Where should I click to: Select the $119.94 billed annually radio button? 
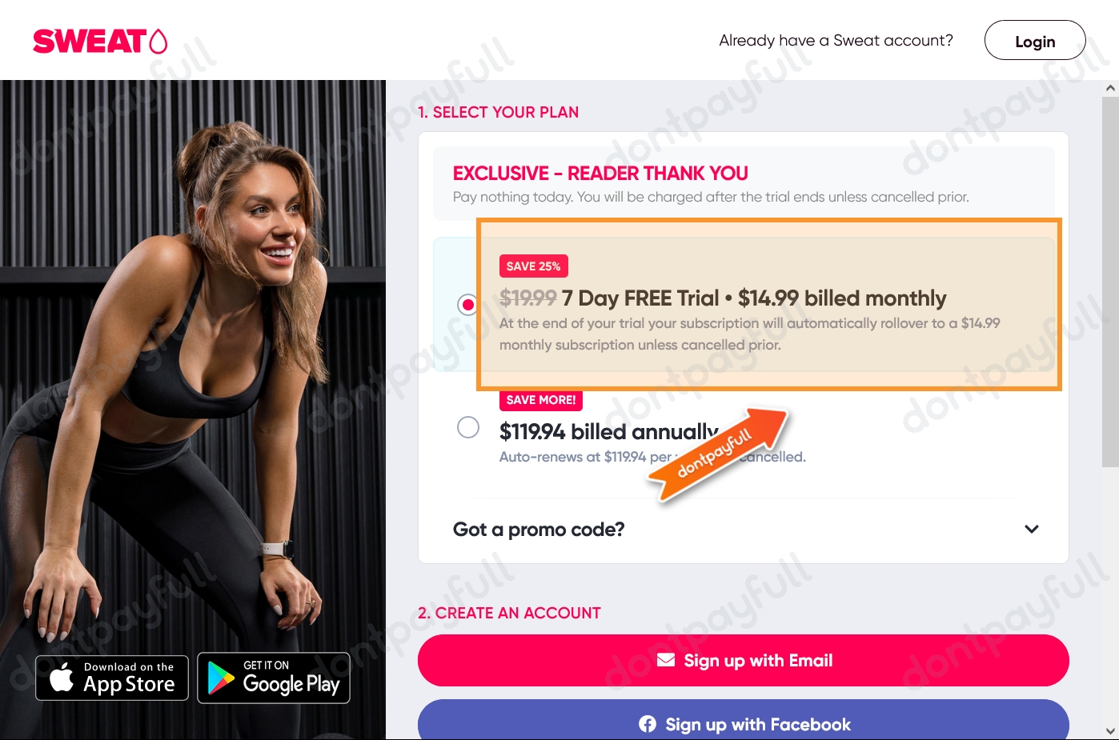[468, 427]
